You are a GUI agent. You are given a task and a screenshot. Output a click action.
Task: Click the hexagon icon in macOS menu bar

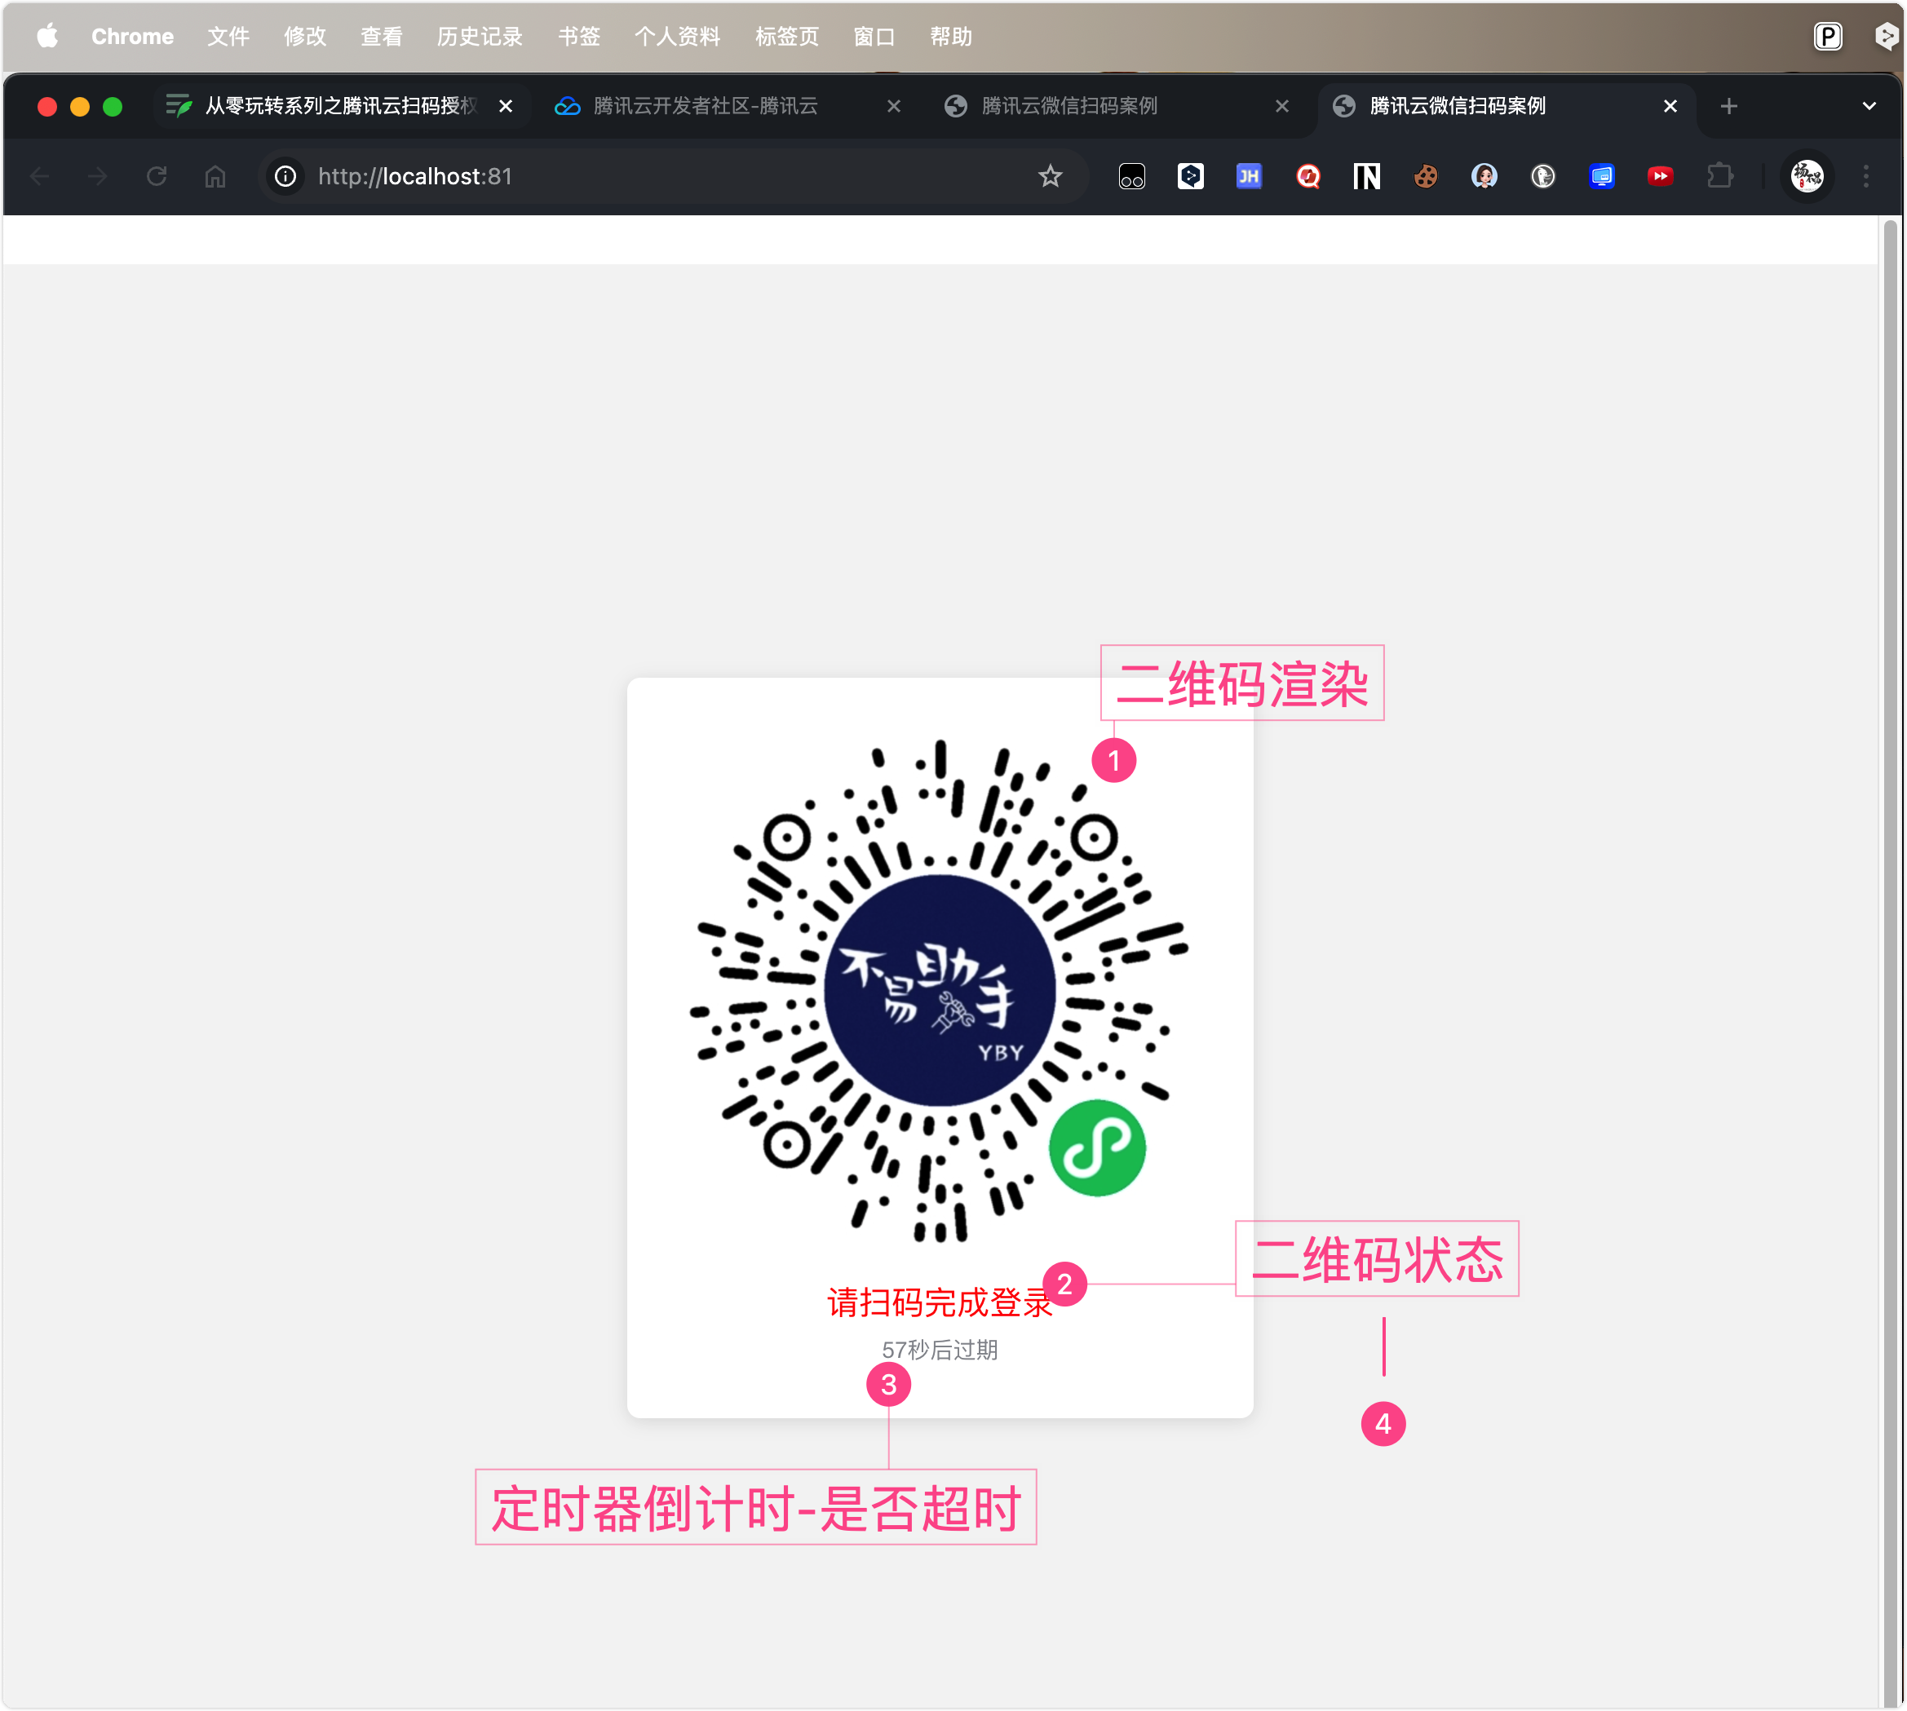point(1887,37)
